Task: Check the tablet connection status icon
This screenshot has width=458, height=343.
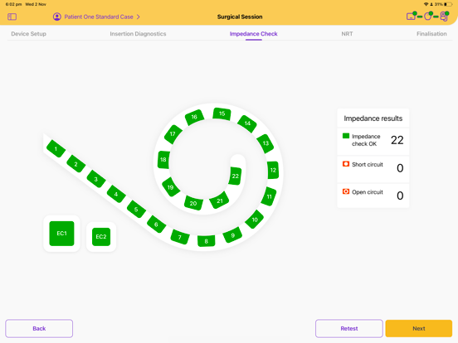Action: click(x=412, y=16)
